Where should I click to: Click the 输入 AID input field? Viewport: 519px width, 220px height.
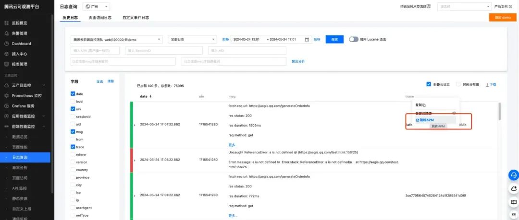247,50
